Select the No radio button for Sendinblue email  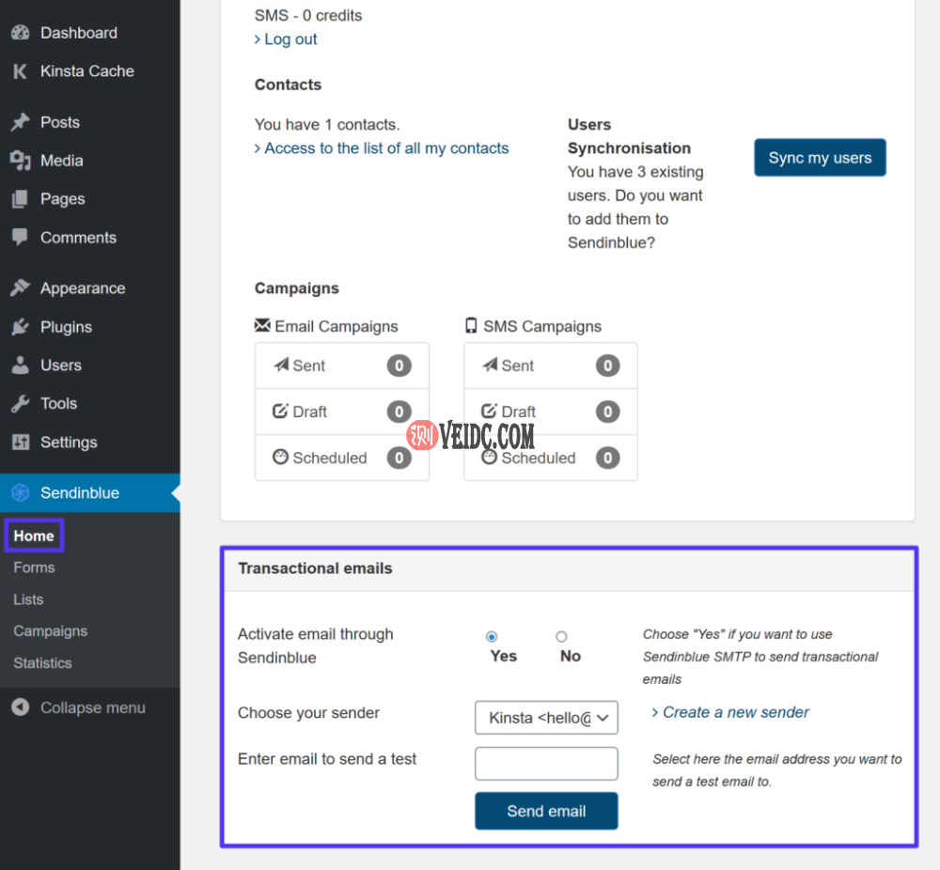coord(561,637)
